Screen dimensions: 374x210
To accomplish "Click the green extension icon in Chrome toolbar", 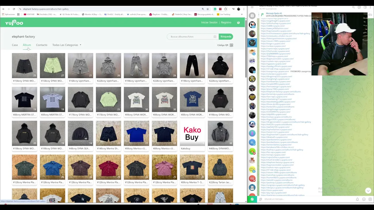I will pyautogui.click(x=215, y=9).
